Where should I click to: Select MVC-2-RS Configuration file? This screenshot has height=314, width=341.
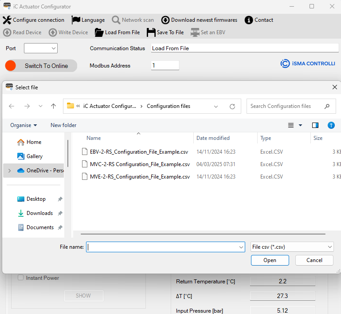pyautogui.click(x=140, y=164)
